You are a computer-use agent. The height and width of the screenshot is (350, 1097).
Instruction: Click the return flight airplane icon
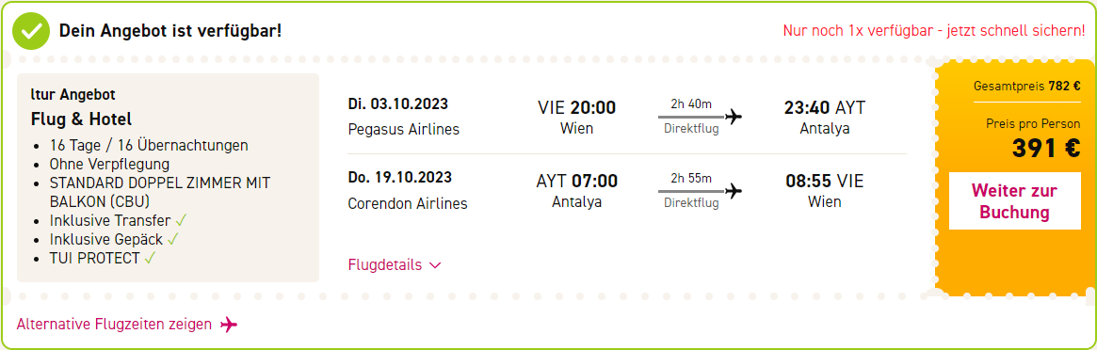click(x=734, y=191)
